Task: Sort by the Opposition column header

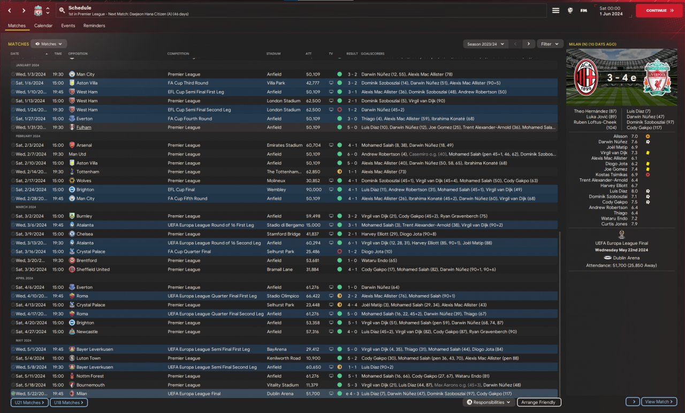Action: click(x=78, y=54)
